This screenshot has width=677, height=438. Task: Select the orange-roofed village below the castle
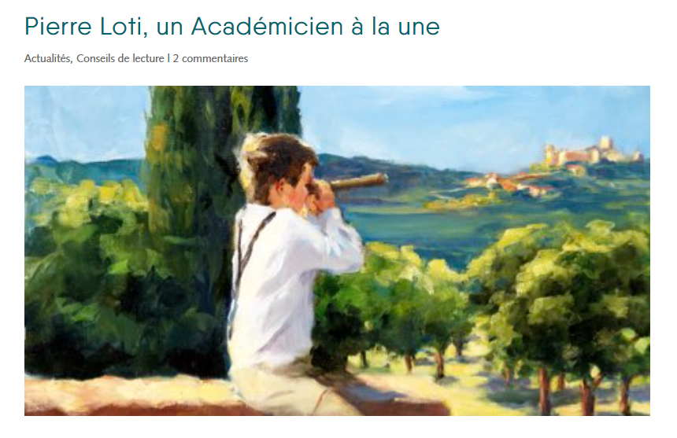point(509,183)
